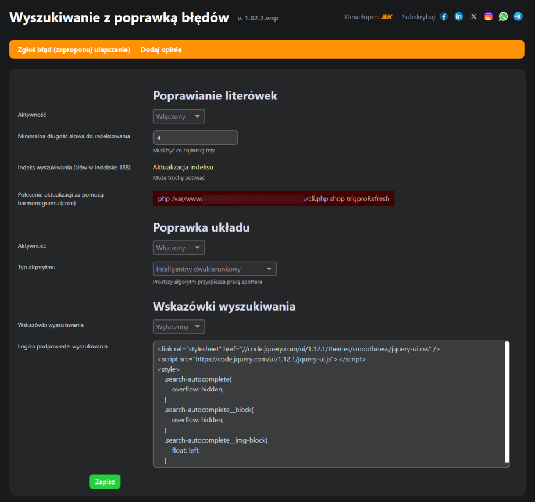Open the Aktywność dropdown under Poprawka układu
The width and height of the screenshot is (535, 502).
(x=179, y=247)
